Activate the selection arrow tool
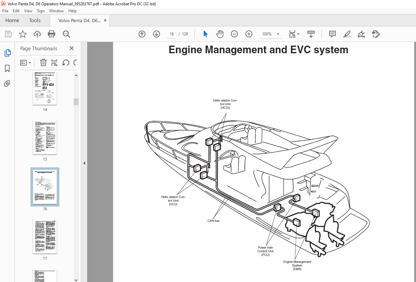Image resolution: width=416 pixels, height=282 pixels. click(x=206, y=34)
